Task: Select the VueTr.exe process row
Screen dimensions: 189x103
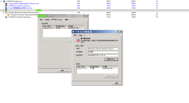Action: [x=94, y=8]
